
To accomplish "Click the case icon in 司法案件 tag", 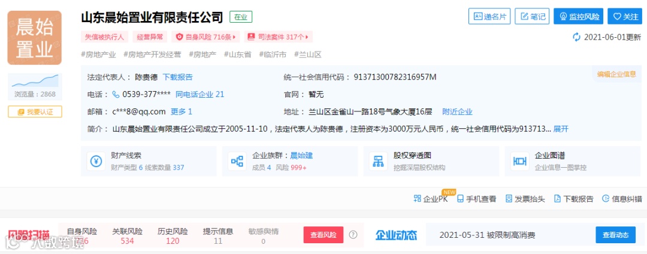I will (x=251, y=37).
